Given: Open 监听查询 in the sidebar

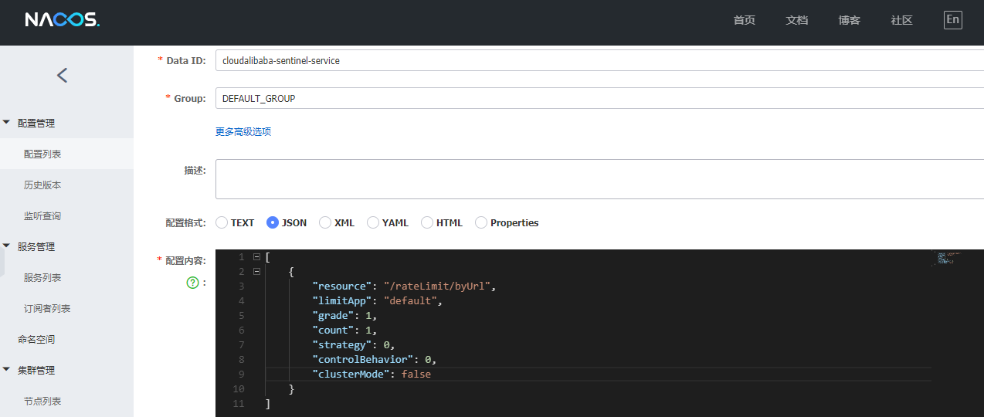Looking at the screenshot, I should [x=42, y=216].
